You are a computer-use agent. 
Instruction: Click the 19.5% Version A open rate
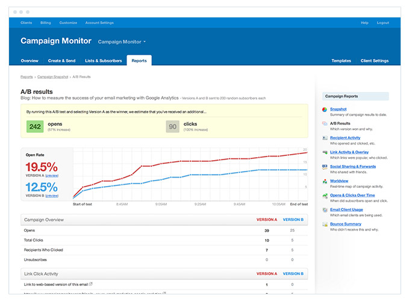pos(42,167)
